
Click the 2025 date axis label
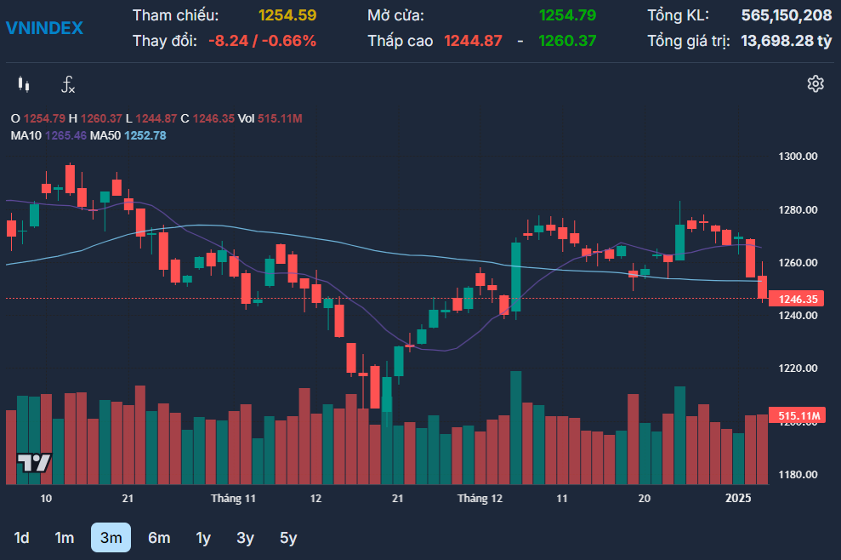pyautogui.click(x=738, y=498)
